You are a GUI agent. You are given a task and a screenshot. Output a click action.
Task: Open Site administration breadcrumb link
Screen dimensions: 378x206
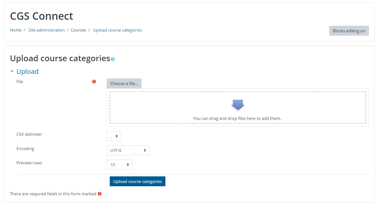click(47, 30)
